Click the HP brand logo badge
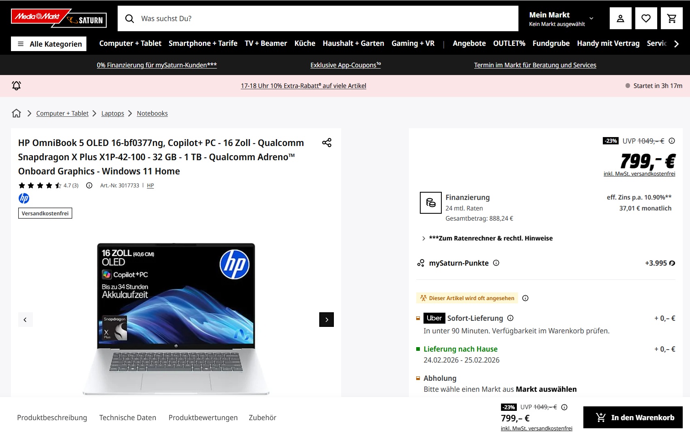Viewport: 690px width, 438px height. click(24, 198)
